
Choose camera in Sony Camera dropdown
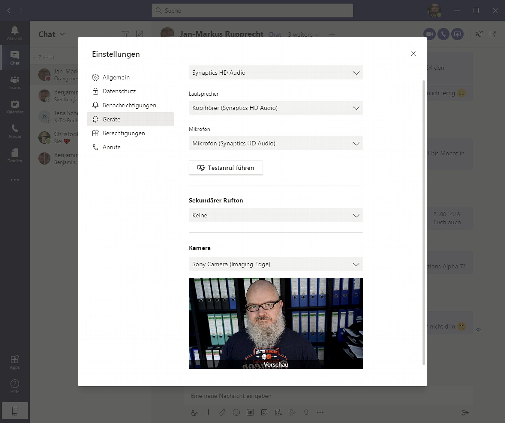(x=276, y=264)
